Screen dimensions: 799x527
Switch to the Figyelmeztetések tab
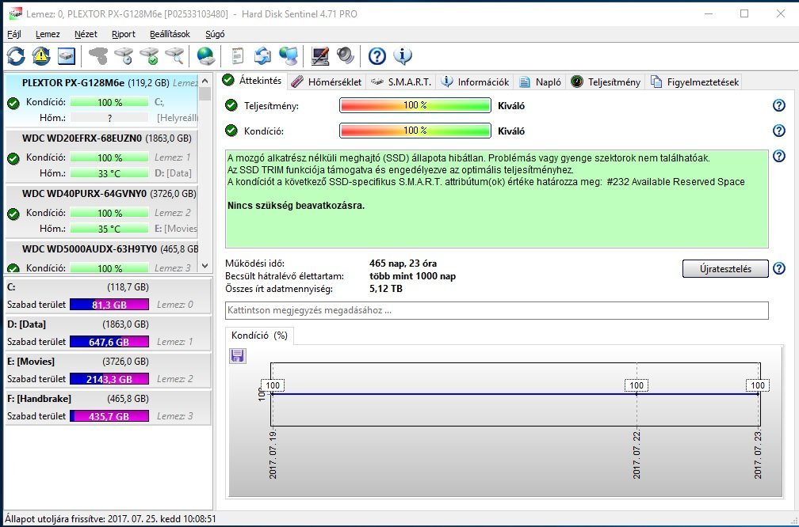pos(694,82)
